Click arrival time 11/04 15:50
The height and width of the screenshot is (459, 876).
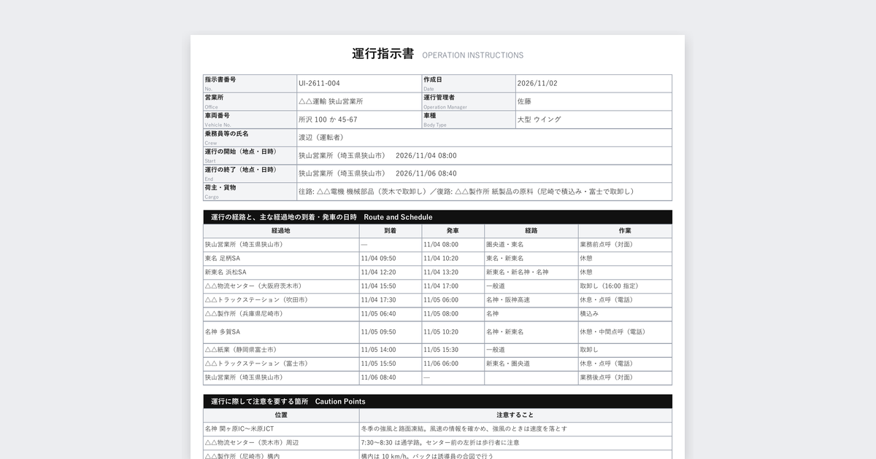coord(378,286)
